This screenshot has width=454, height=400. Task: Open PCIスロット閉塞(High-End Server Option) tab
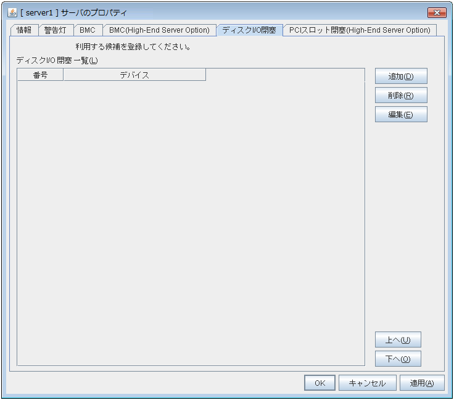point(360,30)
